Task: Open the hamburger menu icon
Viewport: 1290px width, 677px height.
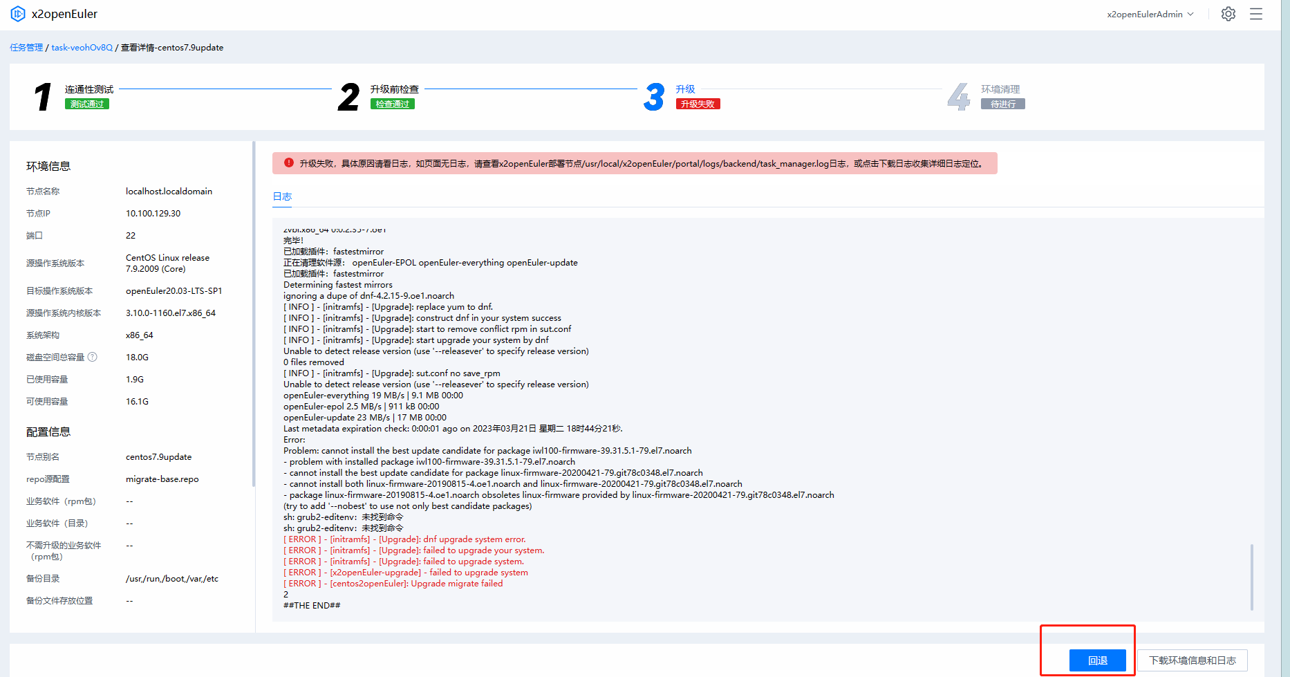Action: click(x=1255, y=14)
